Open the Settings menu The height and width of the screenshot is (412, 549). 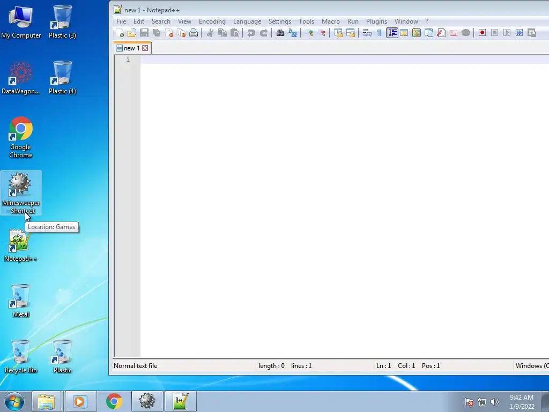pyautogui.click(x=280, y=21)
